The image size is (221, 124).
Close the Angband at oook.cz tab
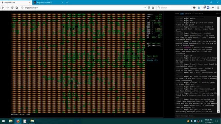coord(62,2)
